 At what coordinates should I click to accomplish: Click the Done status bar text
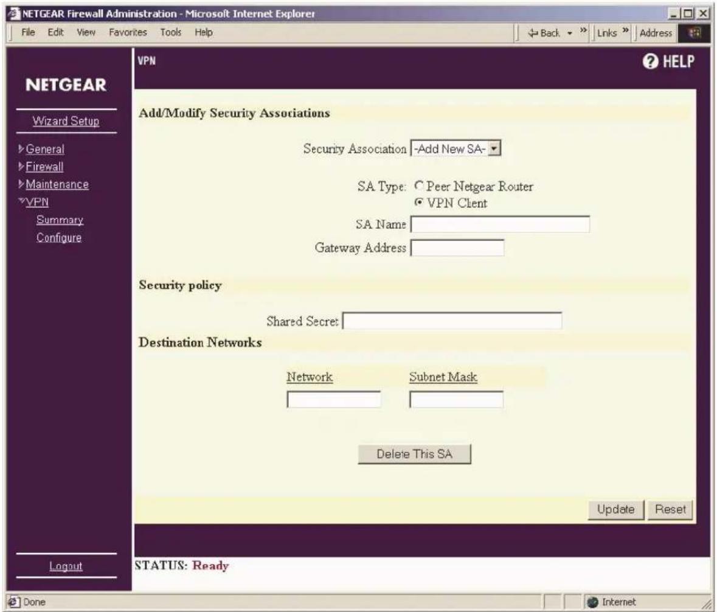[x=34, y=602]
